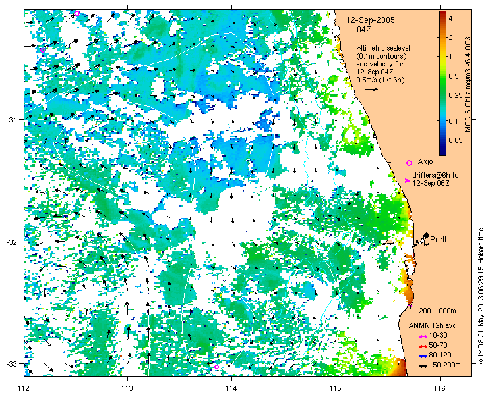
Task: Click the Argo float circle at map top near 112.5
Action: (77, 13)
